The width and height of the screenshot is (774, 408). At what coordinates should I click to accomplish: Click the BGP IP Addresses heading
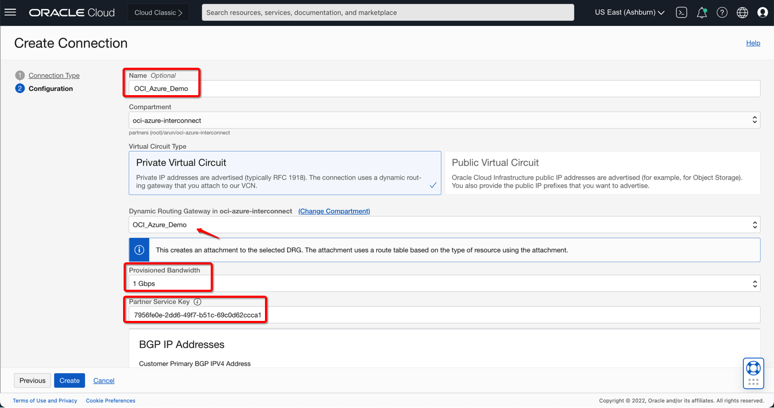click(x=182, y=345)
